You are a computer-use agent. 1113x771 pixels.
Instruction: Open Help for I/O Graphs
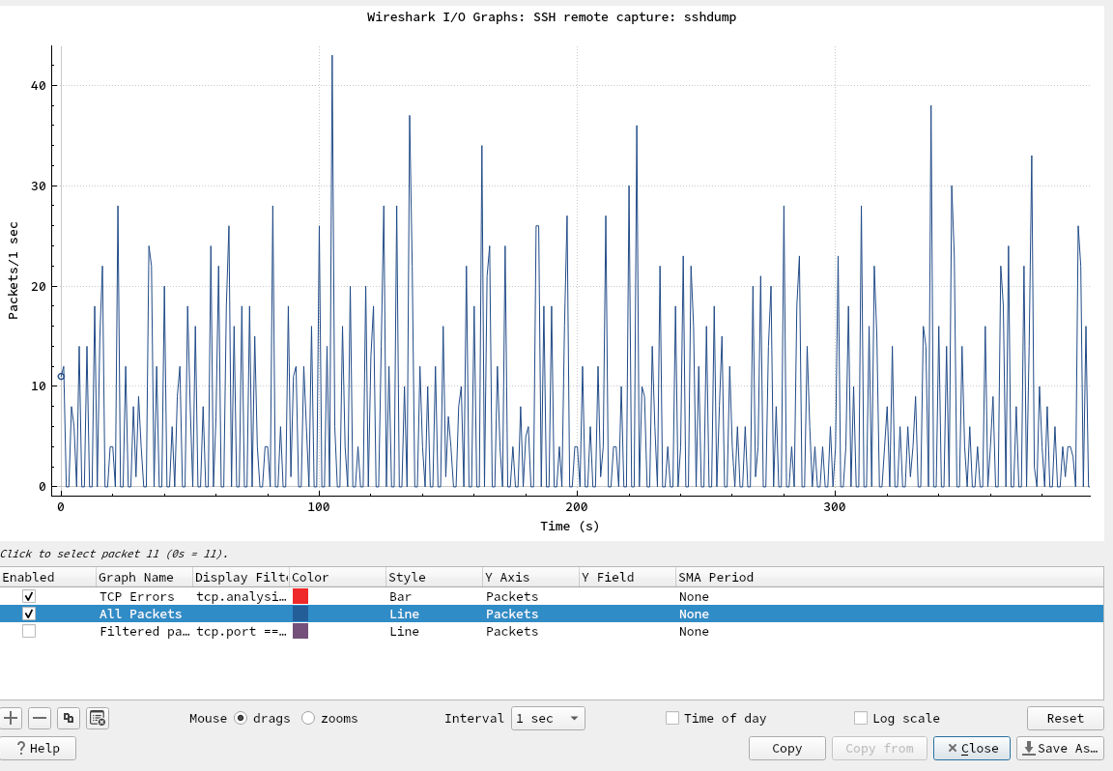(39, 748)
